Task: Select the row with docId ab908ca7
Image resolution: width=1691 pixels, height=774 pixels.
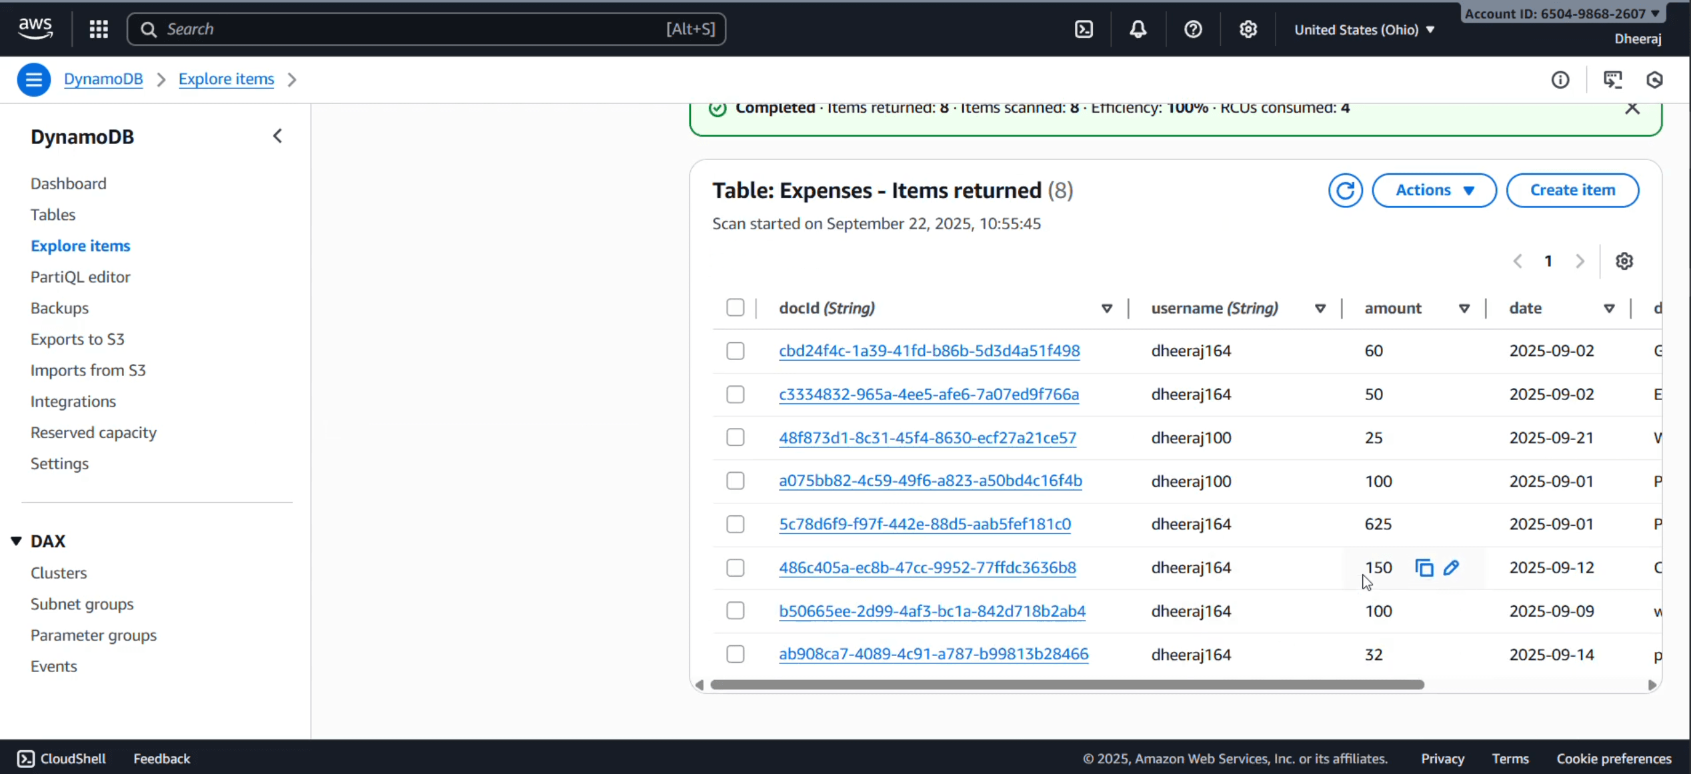Action: (735, 654)
